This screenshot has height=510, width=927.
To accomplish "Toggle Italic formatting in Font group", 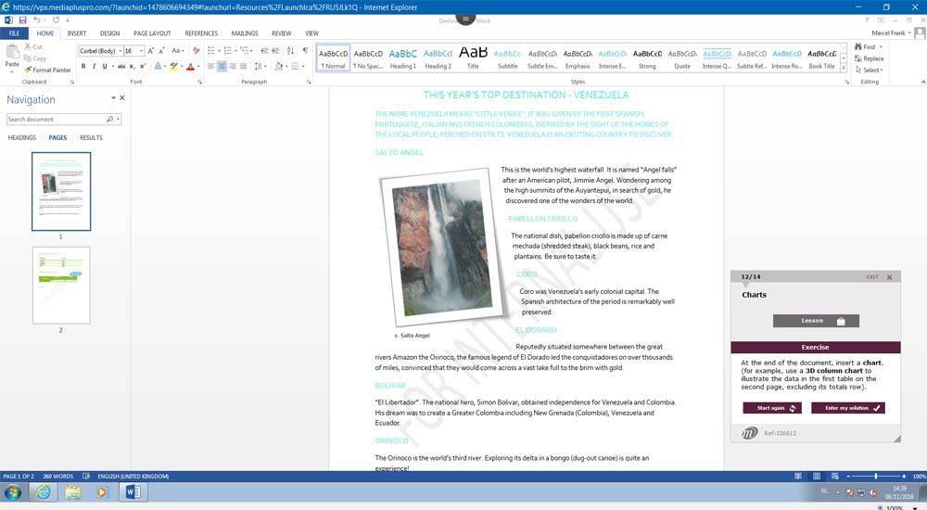I will 94,67.
